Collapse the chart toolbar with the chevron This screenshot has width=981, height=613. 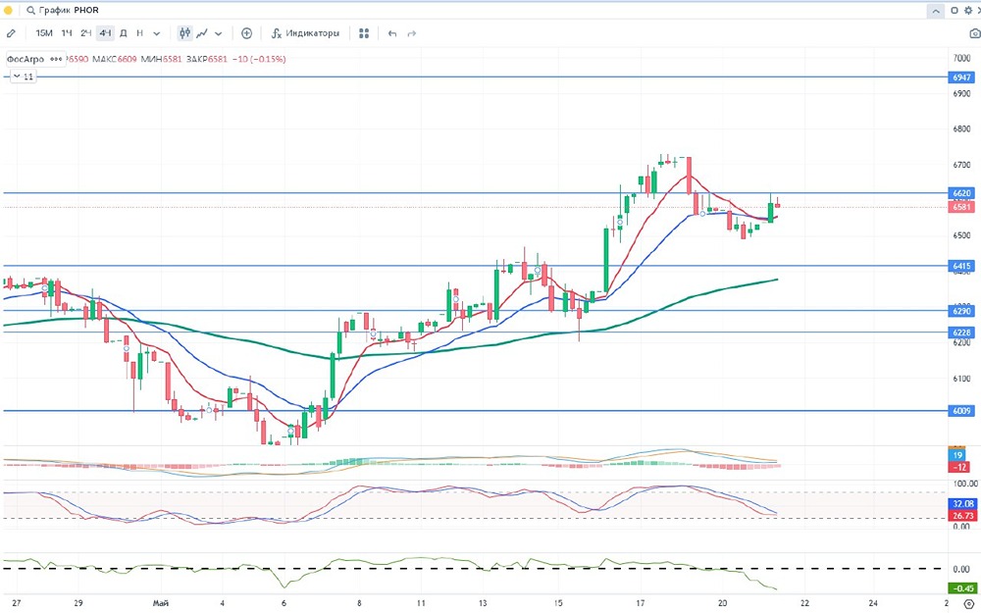[936, 11]
